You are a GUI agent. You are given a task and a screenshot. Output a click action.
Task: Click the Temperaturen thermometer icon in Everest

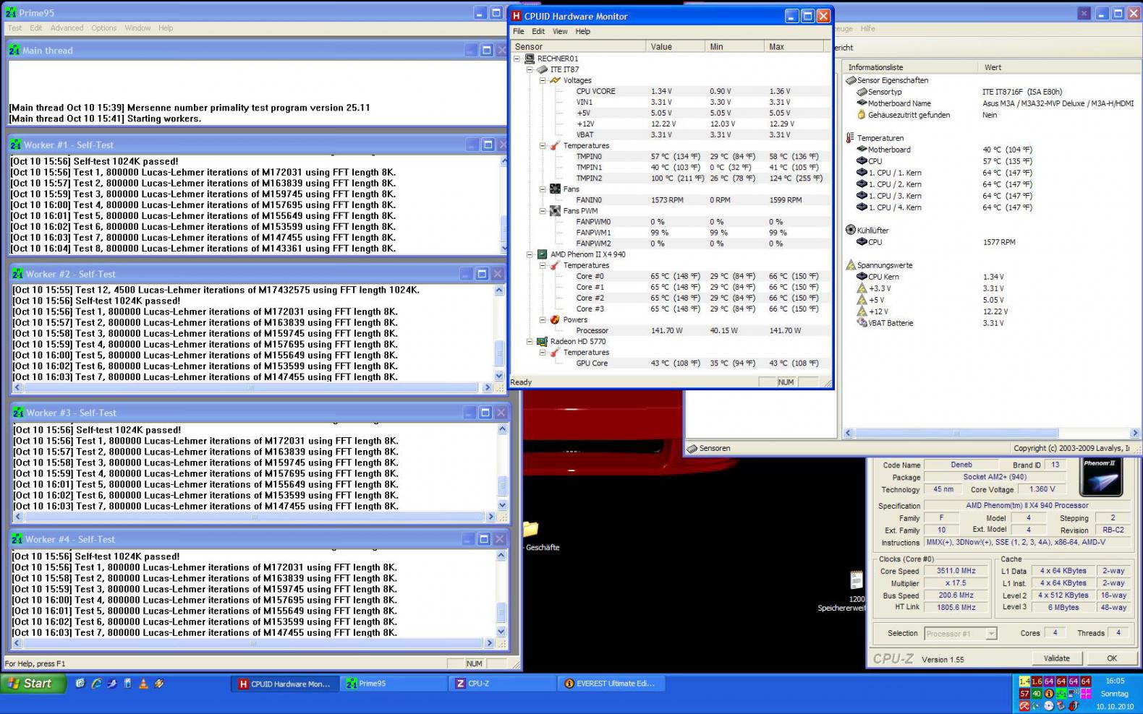851,138
